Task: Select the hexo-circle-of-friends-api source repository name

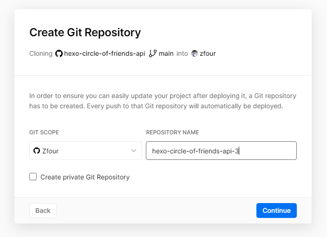Action: pos(105,53)
